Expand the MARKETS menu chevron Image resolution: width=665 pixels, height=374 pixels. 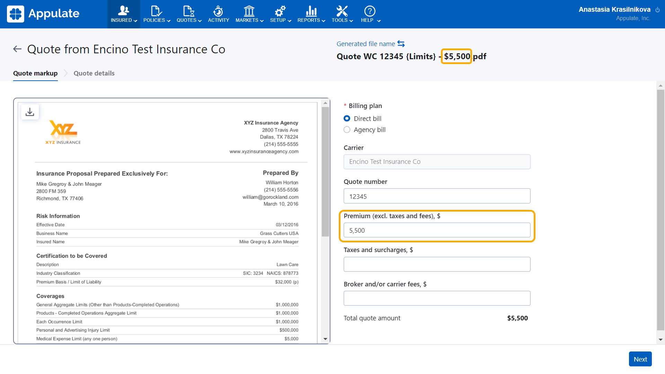coord(262,21)
